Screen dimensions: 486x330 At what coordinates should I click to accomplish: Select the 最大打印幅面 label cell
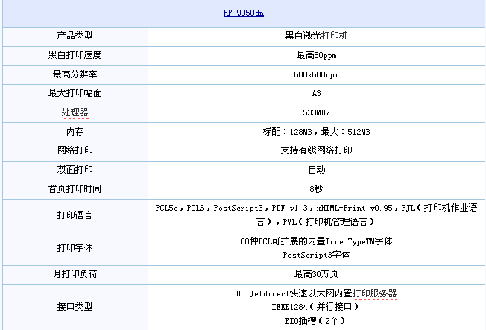click(75, 94)
